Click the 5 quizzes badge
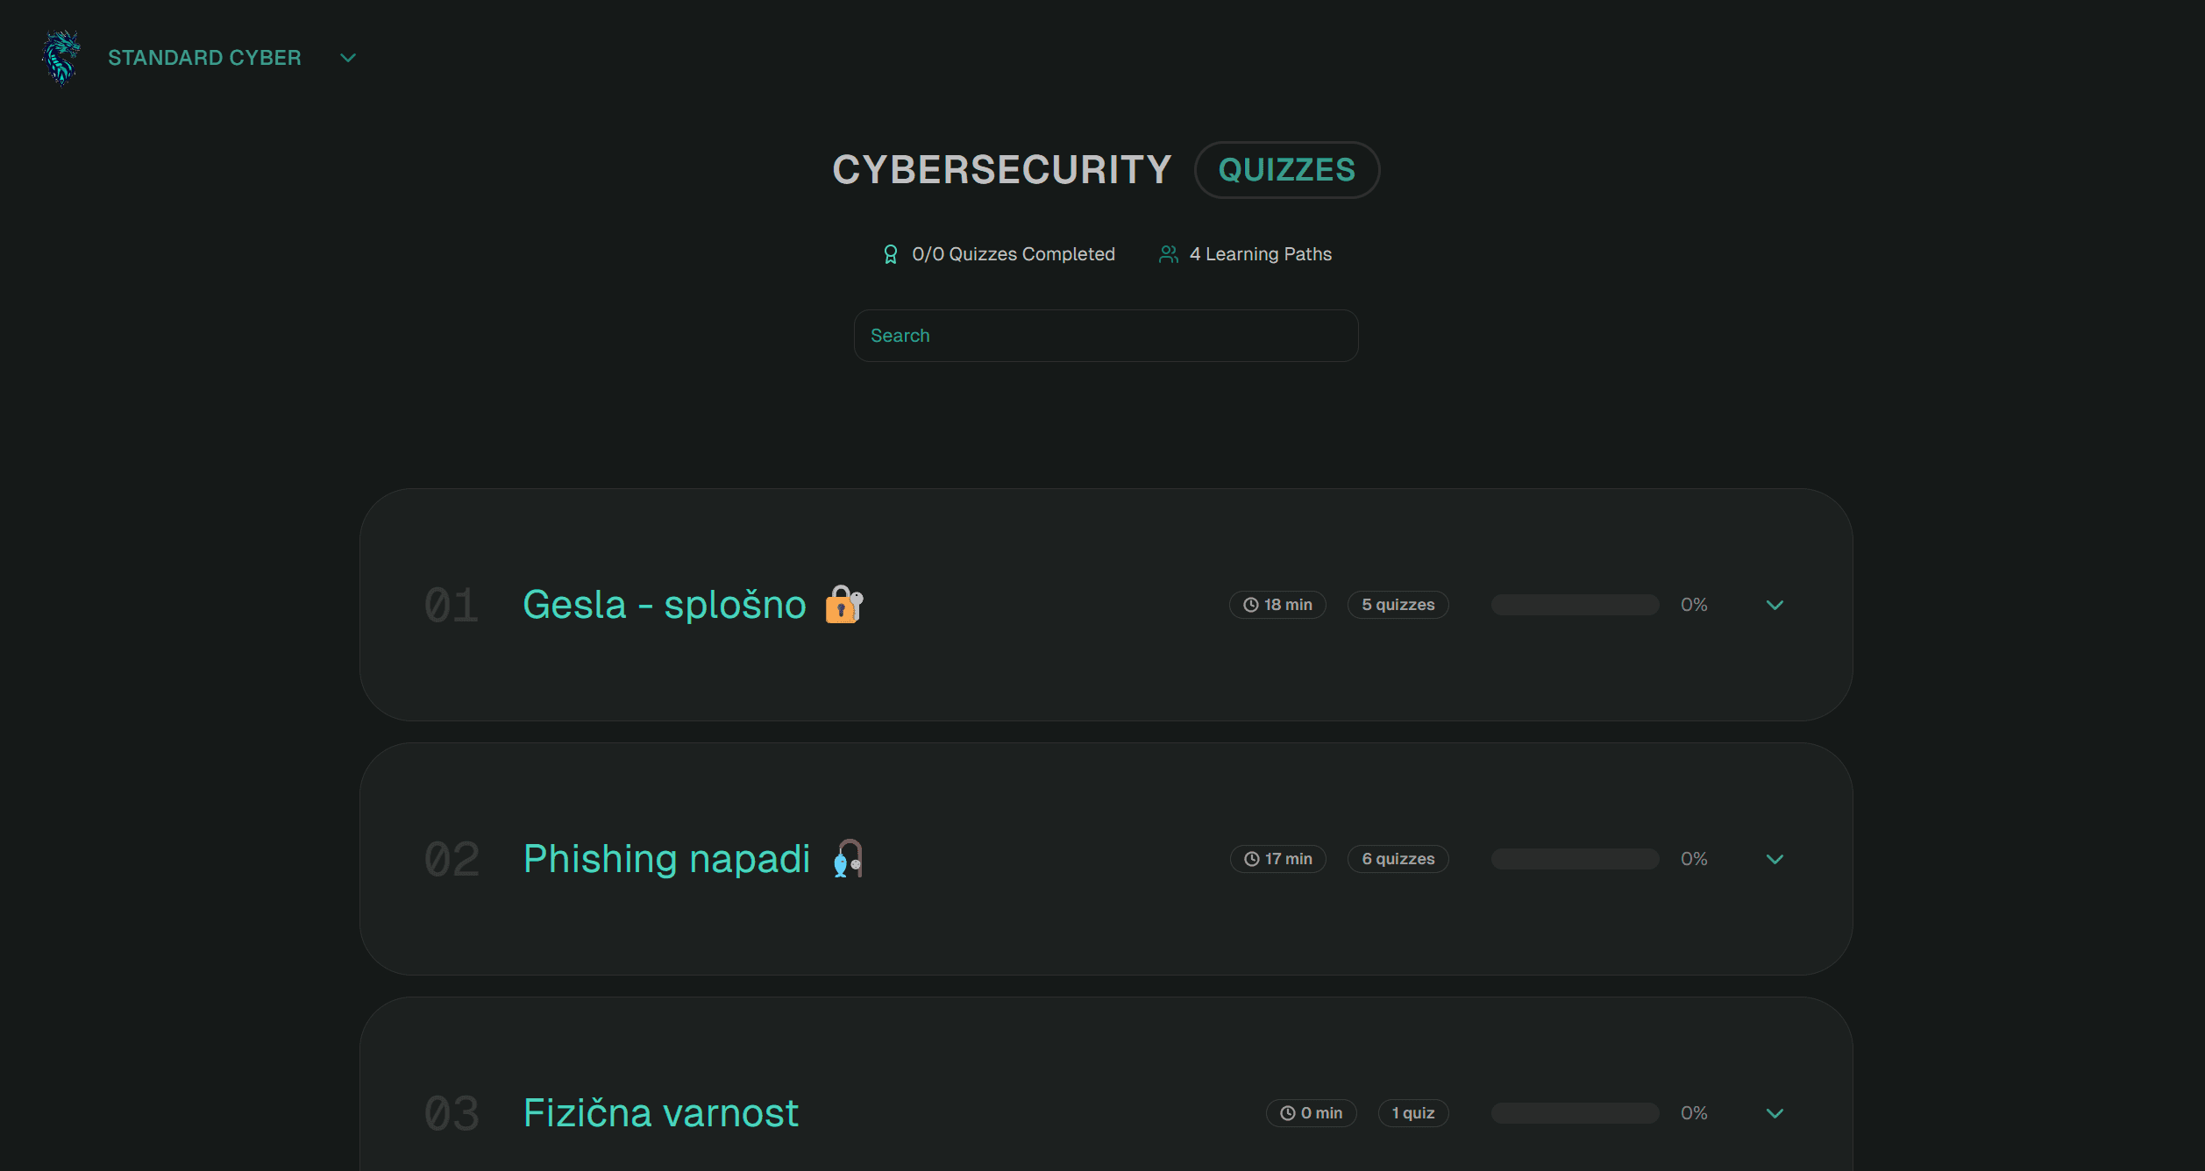The width and height of the screenshot is (2205, 1171). tap(1398, 605)
